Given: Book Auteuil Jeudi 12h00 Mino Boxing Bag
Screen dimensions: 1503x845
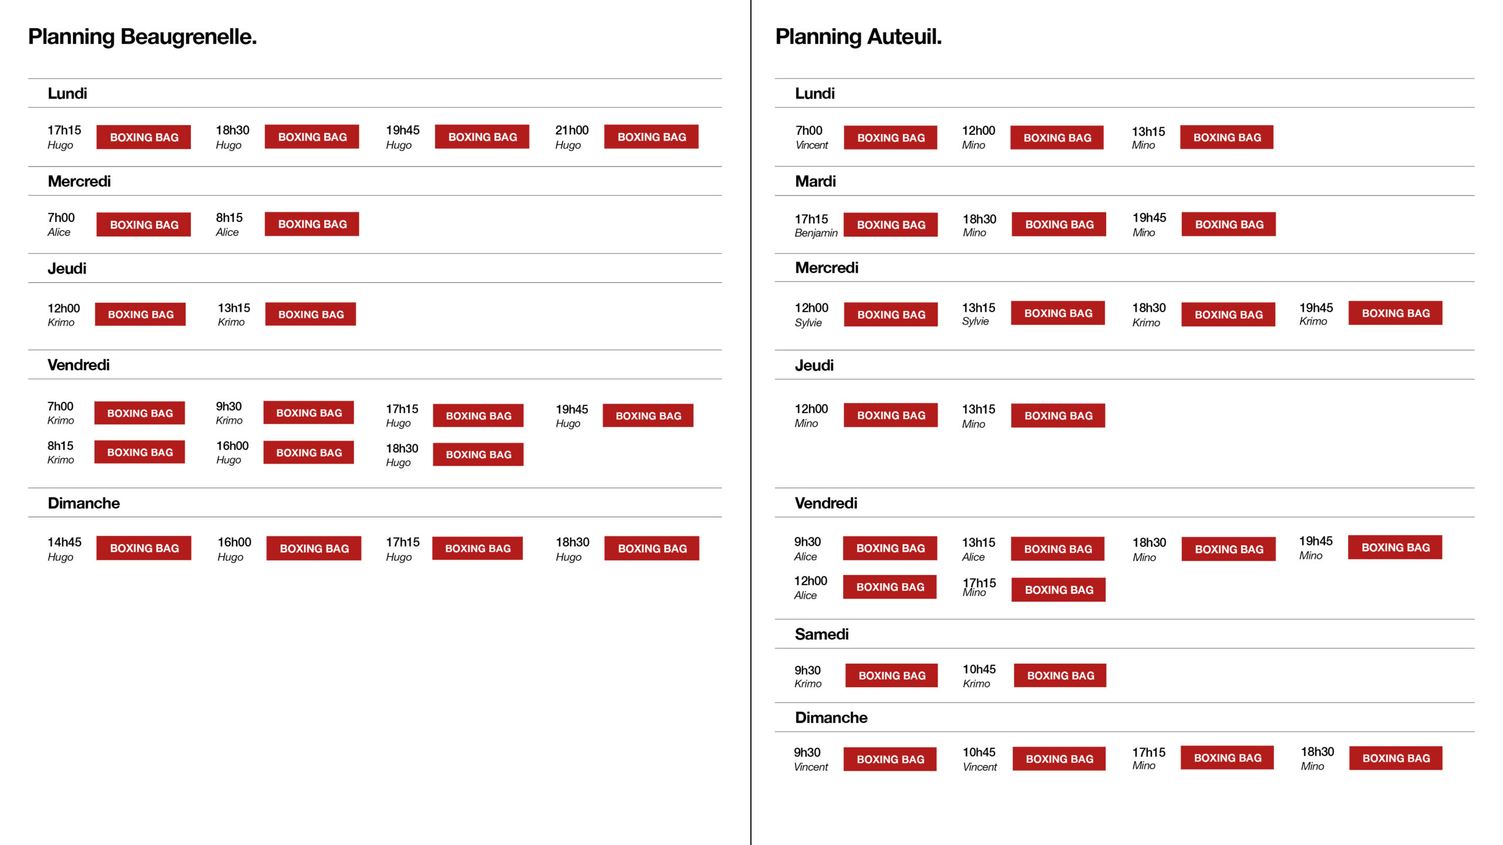Looking at the screenshot, I should click(x=891, y=415).
